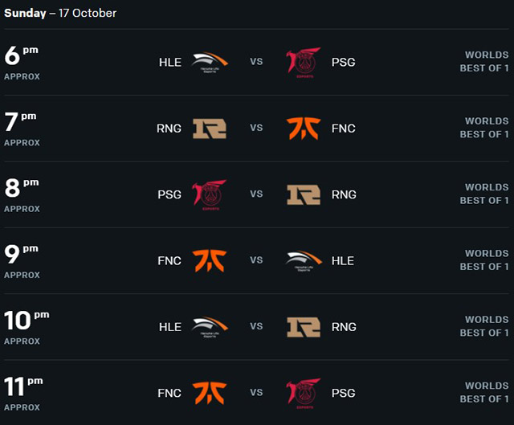Screen dimensions: 514x425
Task: Click the vs text in the 7 pm match
Action: point(256,128)
